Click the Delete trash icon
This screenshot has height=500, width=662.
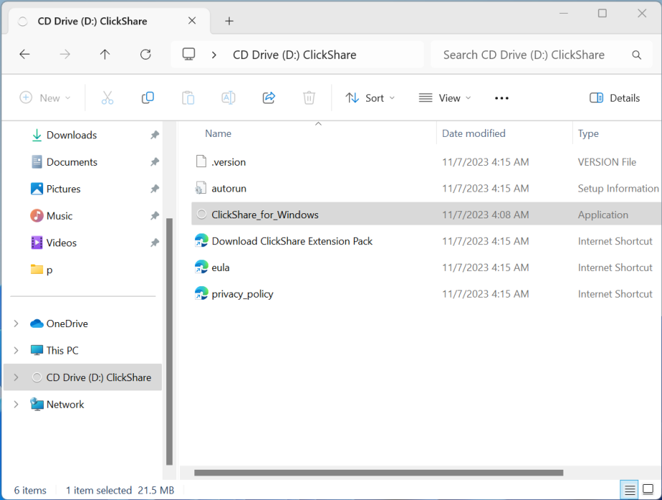[309, 98]
